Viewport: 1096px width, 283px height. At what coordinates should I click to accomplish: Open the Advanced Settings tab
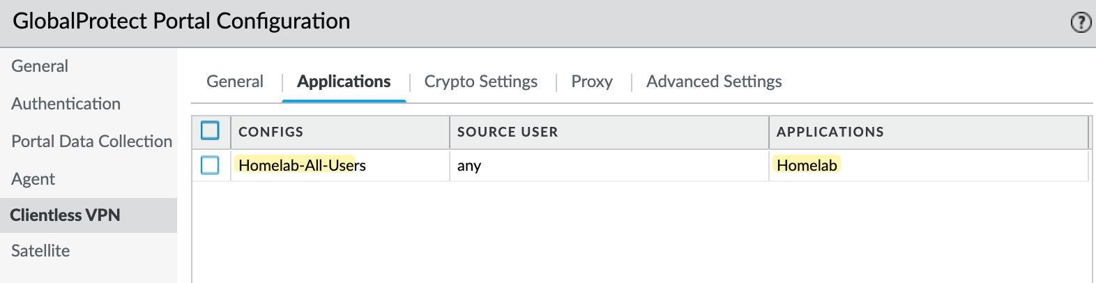click(x=714, y=82)
